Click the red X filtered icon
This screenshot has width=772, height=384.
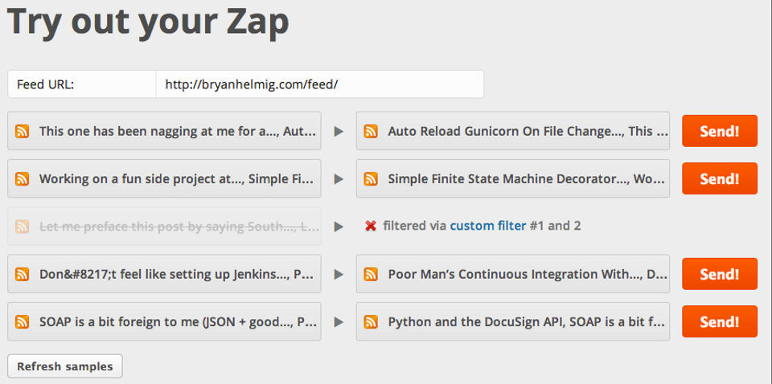tap(371, 227)
